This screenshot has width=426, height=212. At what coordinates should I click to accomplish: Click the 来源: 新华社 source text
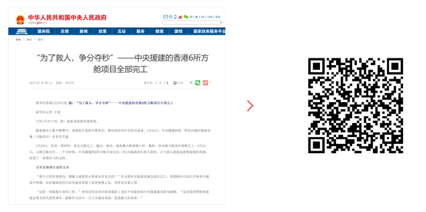tap(65, 83)
